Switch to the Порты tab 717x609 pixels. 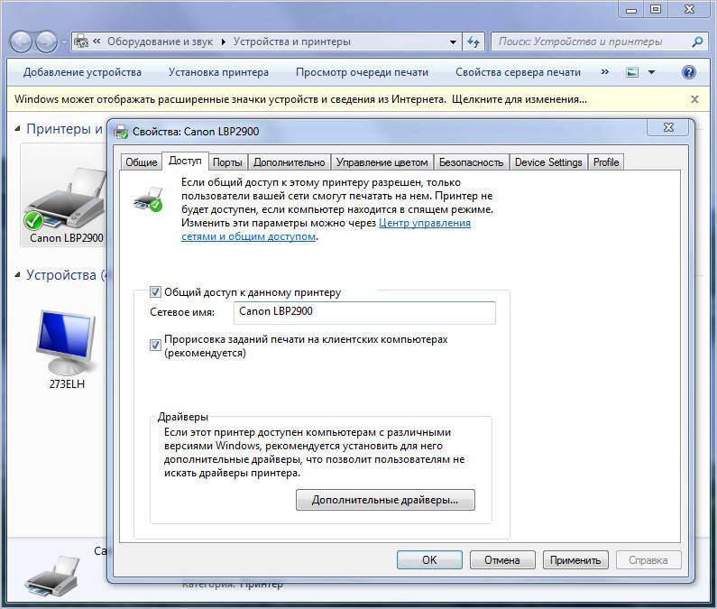[227, 162]
